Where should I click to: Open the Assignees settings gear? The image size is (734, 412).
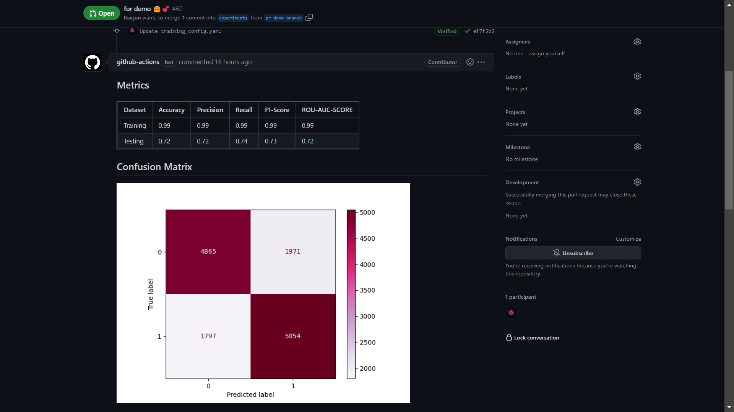[x=637, y=42]
